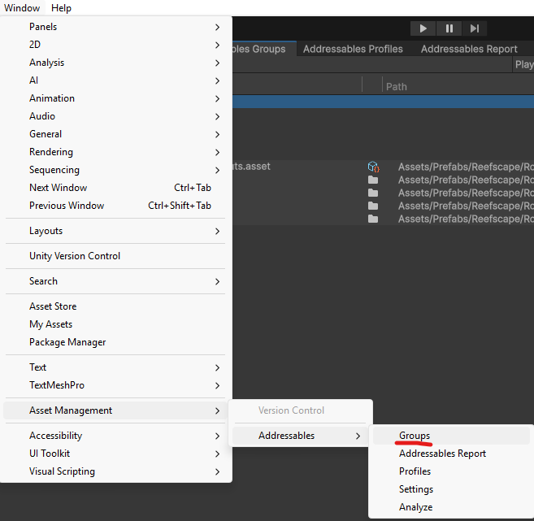Open the Help menu in the menu bar
The height and width of the screenshot is (521, 534).
61,8
